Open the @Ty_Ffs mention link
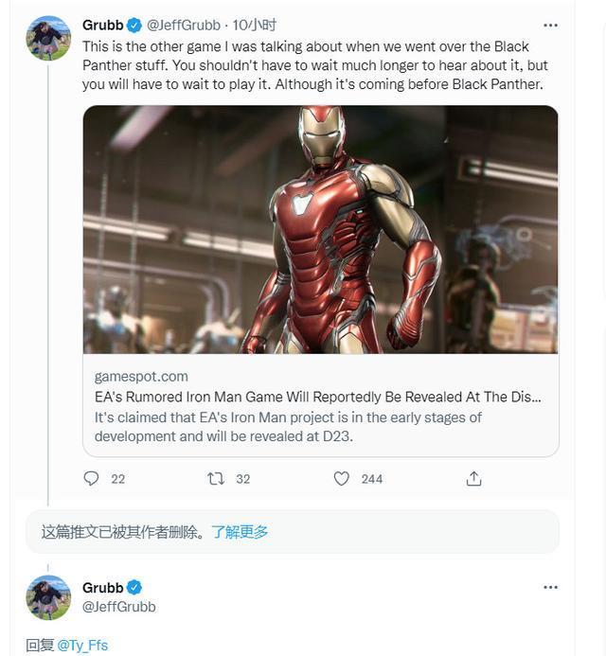The image size is (606, 656). point(82,646)
